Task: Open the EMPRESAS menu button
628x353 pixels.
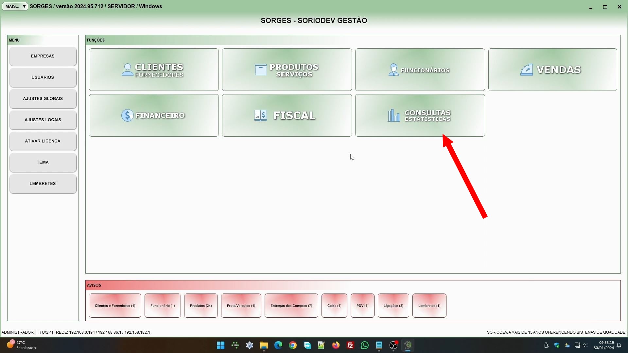Action: pyautogui.click(x=43, y=56)
